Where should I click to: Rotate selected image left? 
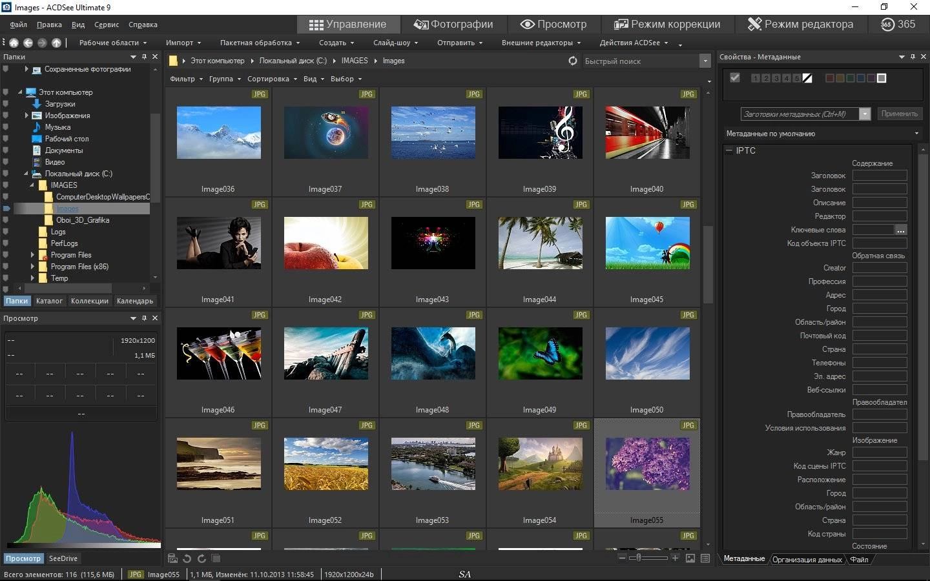pyautogui.click(x=187, y=558)
